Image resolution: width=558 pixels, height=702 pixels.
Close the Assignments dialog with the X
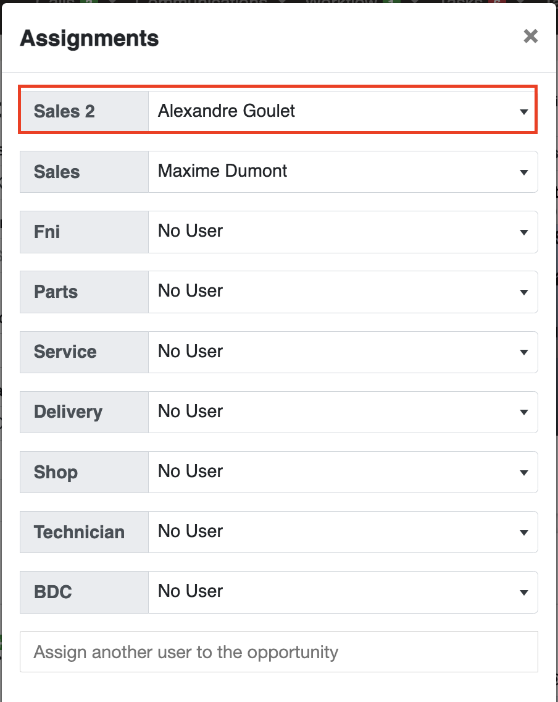click(x=530, y=36)
